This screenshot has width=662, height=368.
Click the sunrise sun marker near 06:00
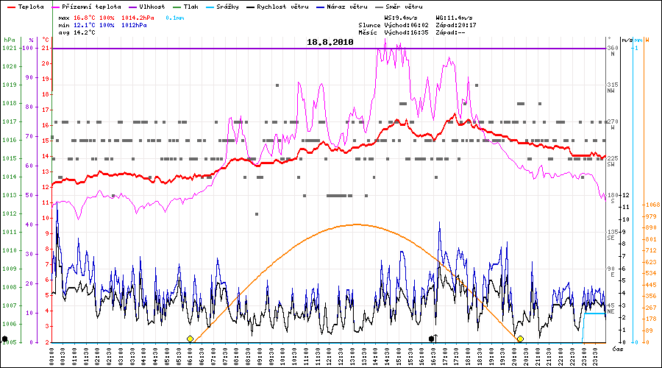[190, 339]
